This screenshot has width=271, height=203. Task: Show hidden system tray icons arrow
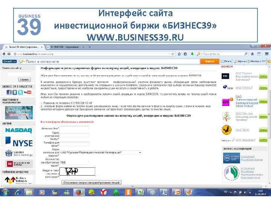click(x=231, y=192)
